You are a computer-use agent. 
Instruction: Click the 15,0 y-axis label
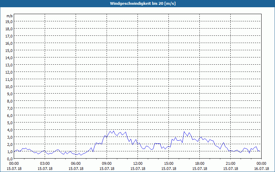(9, 51)
